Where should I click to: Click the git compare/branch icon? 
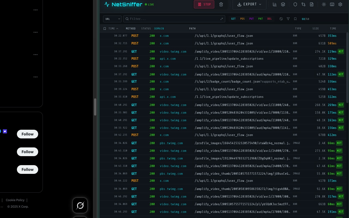coord(303,4)
